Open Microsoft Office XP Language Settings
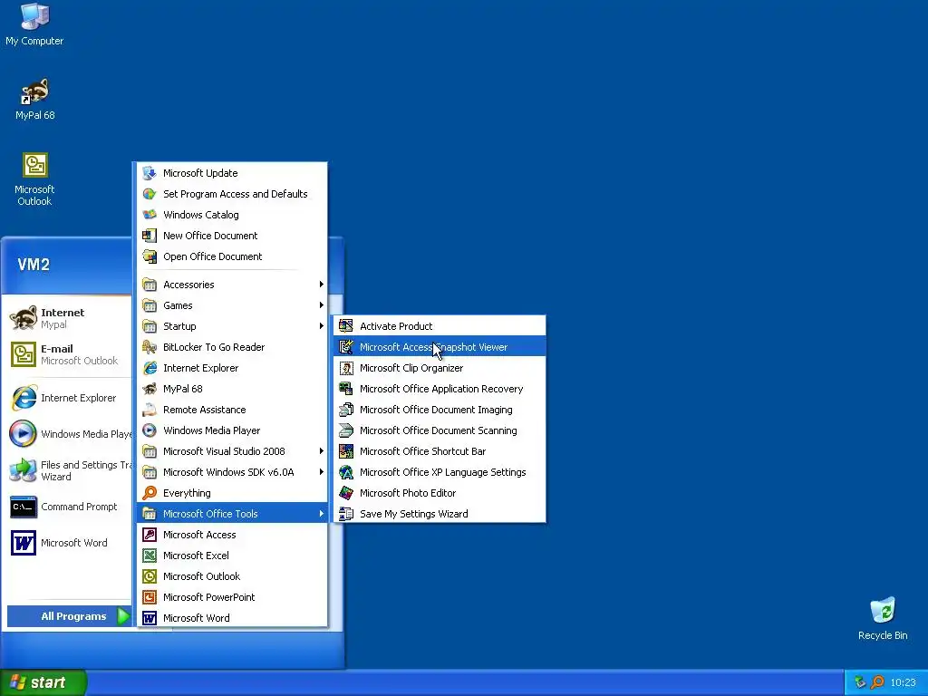Image resolution: width=928 pixels, height=696 pixels. pos(440,472)
